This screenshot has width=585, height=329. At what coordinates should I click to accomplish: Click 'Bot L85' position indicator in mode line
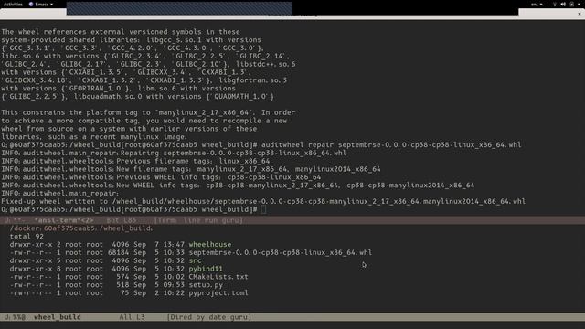[122, 220]
